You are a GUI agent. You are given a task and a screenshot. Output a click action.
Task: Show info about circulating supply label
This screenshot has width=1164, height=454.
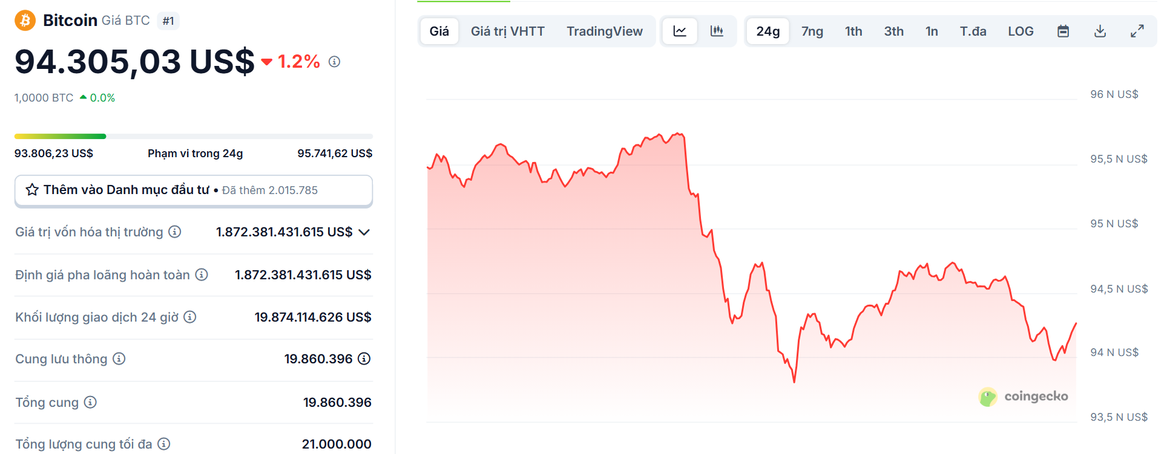tap(119, 359)
